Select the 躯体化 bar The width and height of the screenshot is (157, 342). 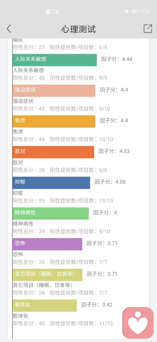click(x=45, y=305)
